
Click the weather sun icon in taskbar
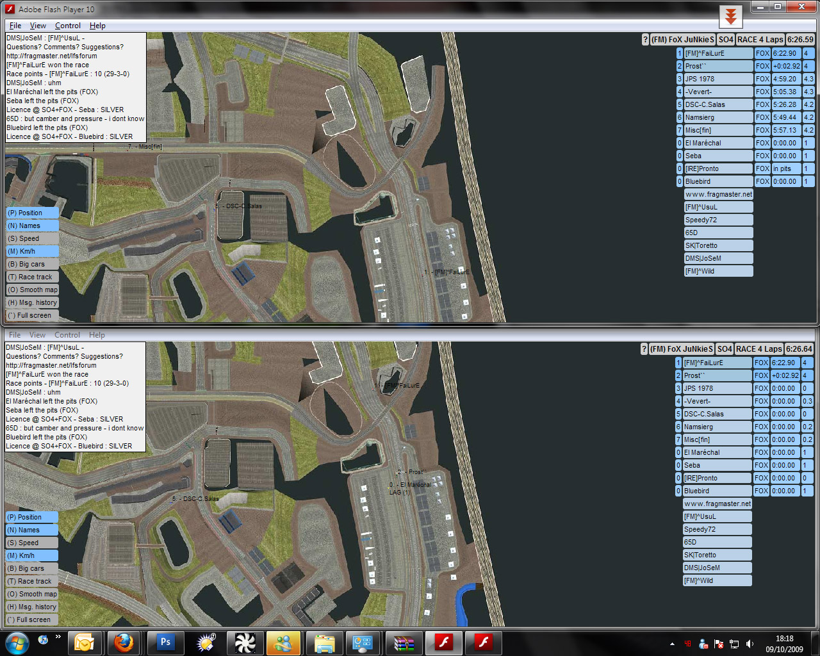click(x=205, y=643)
